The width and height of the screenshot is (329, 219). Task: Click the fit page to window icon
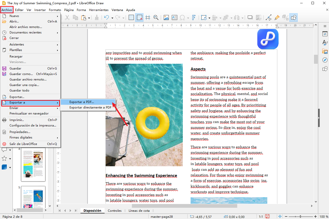click(x=280, y=216)
